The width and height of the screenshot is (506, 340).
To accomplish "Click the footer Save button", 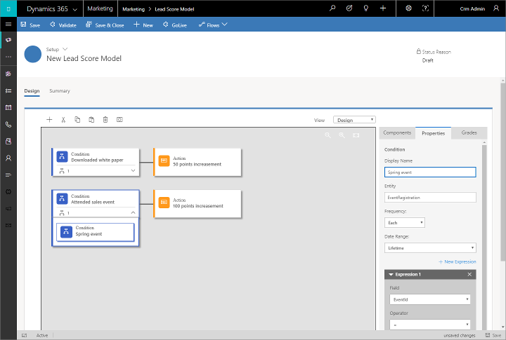I will [x=493, y=335].
